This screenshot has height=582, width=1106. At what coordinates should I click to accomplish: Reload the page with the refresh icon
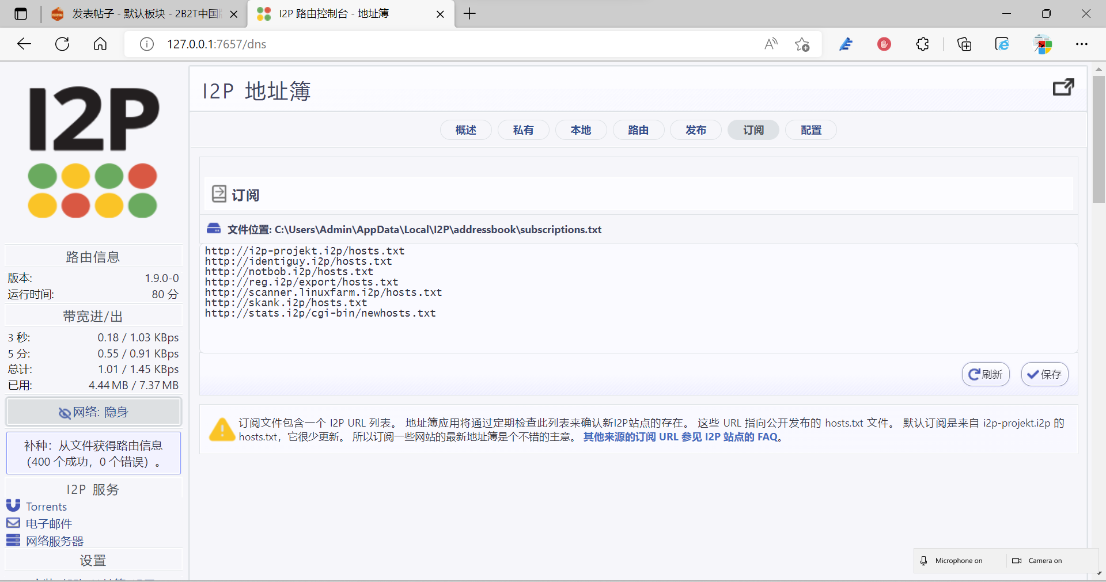coord(62,44)
